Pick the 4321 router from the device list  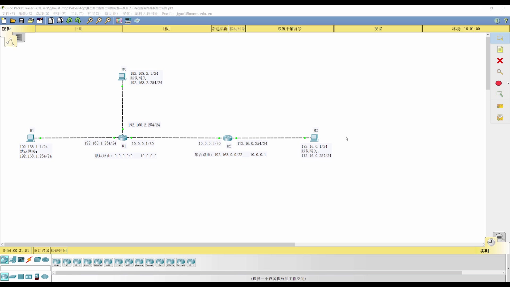pyautogui.click(x=129, y=262)
